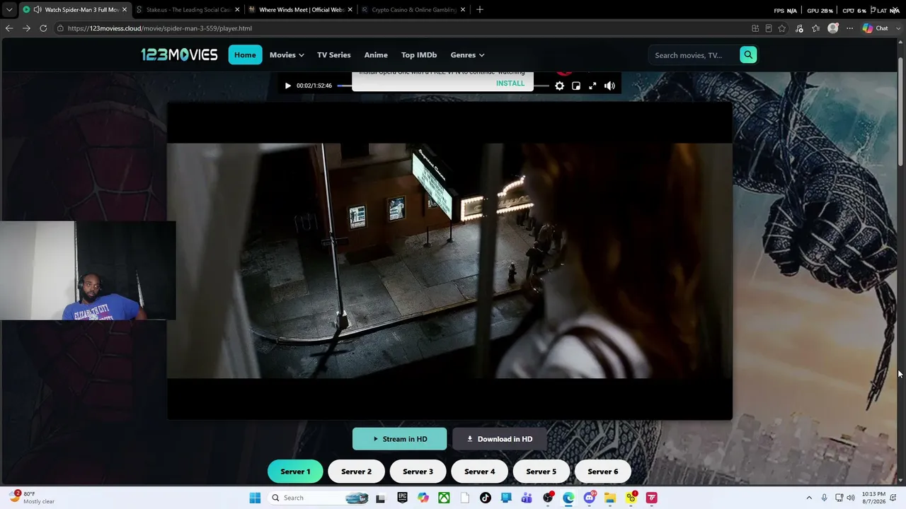906x509 pixels.
Task: Open a new browser tab
Action: (480, 10)
